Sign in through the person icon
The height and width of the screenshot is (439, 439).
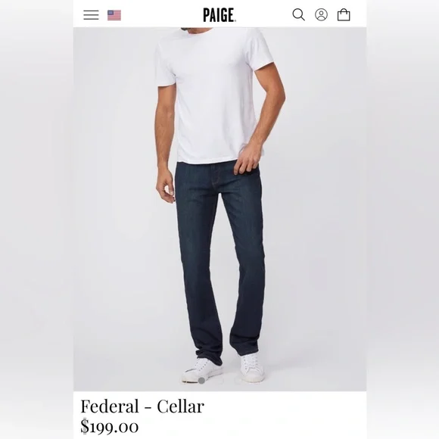321,15
